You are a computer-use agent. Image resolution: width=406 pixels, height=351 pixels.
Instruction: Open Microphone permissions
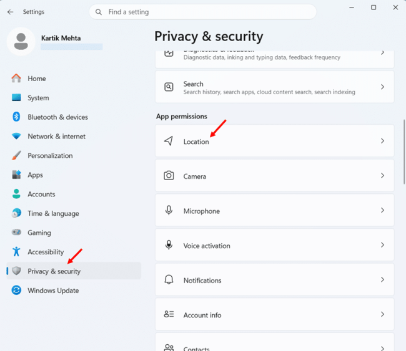click(x=274, y=210)
